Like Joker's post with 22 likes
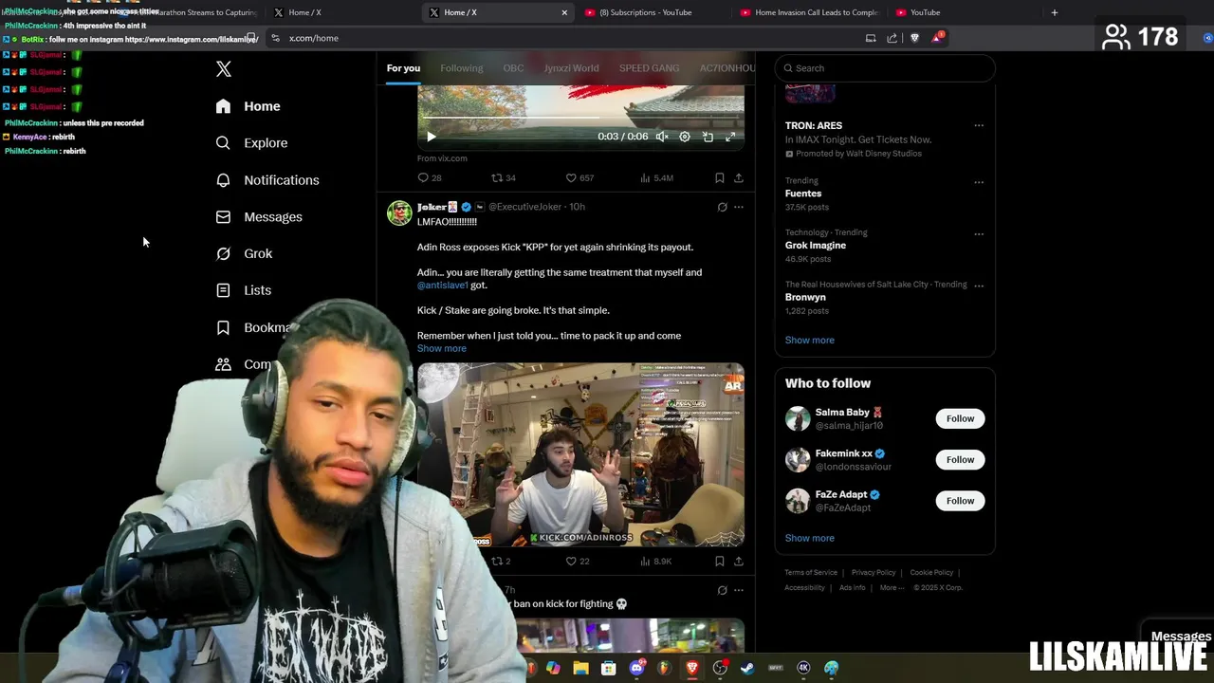Viewport: 1214px width, 683px height. pyautogui.click(x=578, y=561)
